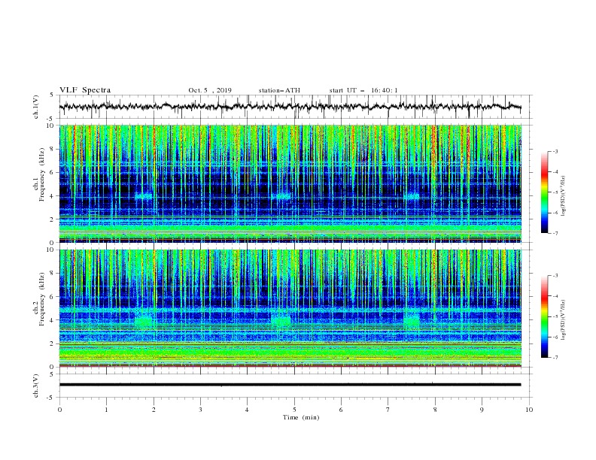596x460 pixels.
Task: Click the ch.1 frequency axis "6" tick
Action: click(52, 173)
